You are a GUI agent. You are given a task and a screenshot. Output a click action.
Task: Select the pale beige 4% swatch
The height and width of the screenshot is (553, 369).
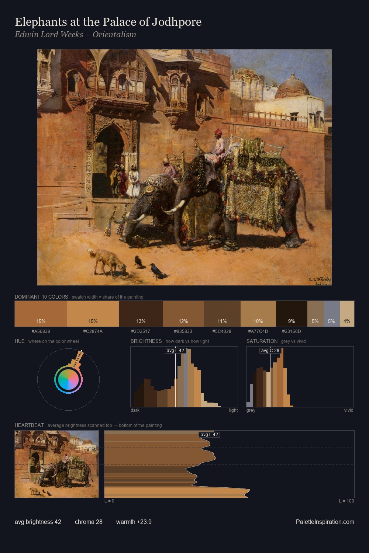click(x=347, y=314)
